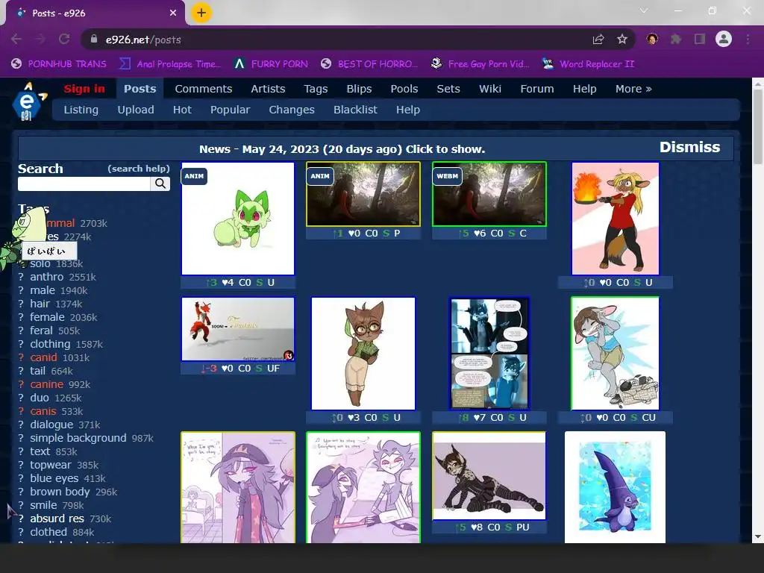Select the Hot subnav item
Viewport: 764px width, 573px height.
[x=182, y=110]
